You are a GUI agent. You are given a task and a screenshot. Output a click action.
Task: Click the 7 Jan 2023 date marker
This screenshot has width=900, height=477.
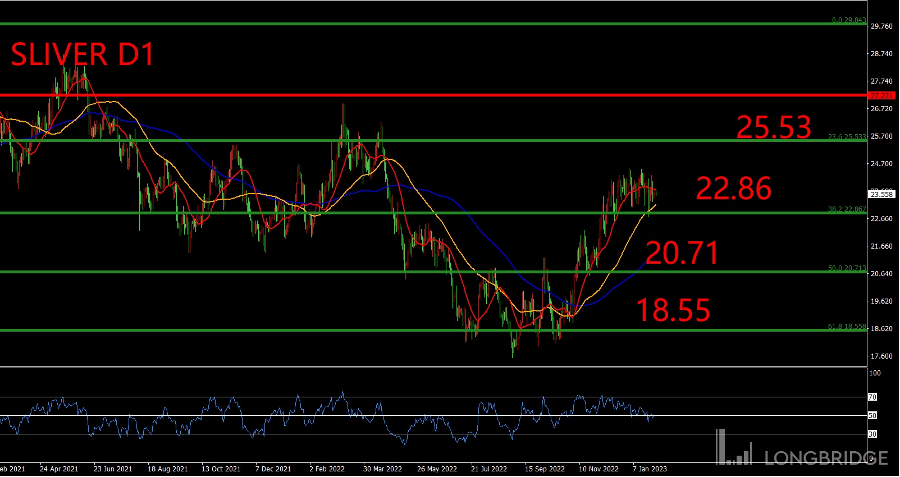point(650,469)
